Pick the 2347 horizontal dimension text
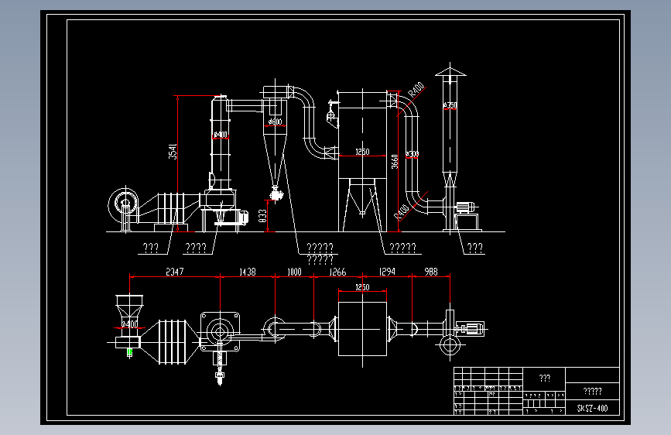This screenshot has width=671, height=435. (x=175, y=272)
